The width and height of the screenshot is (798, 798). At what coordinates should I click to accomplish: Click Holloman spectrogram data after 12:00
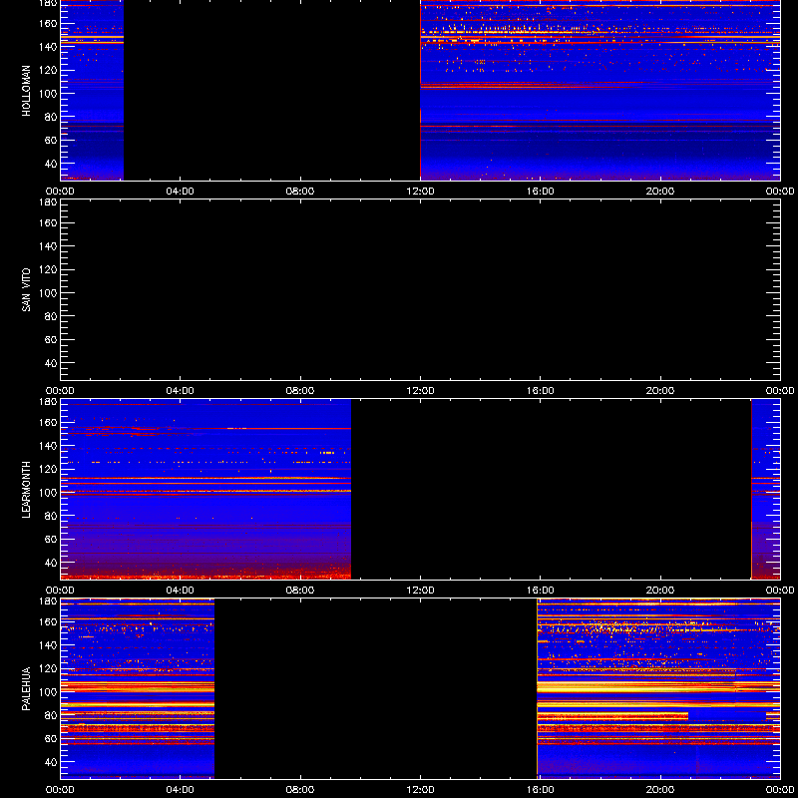pyautogui.click(x=600, y=90)
